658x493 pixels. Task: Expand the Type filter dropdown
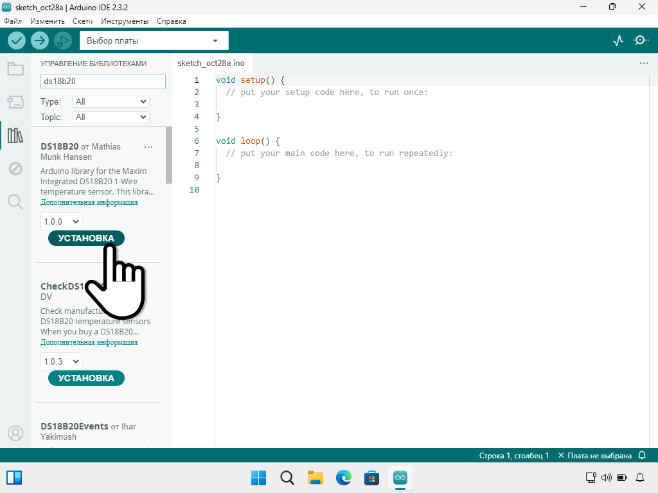[111, 101]
